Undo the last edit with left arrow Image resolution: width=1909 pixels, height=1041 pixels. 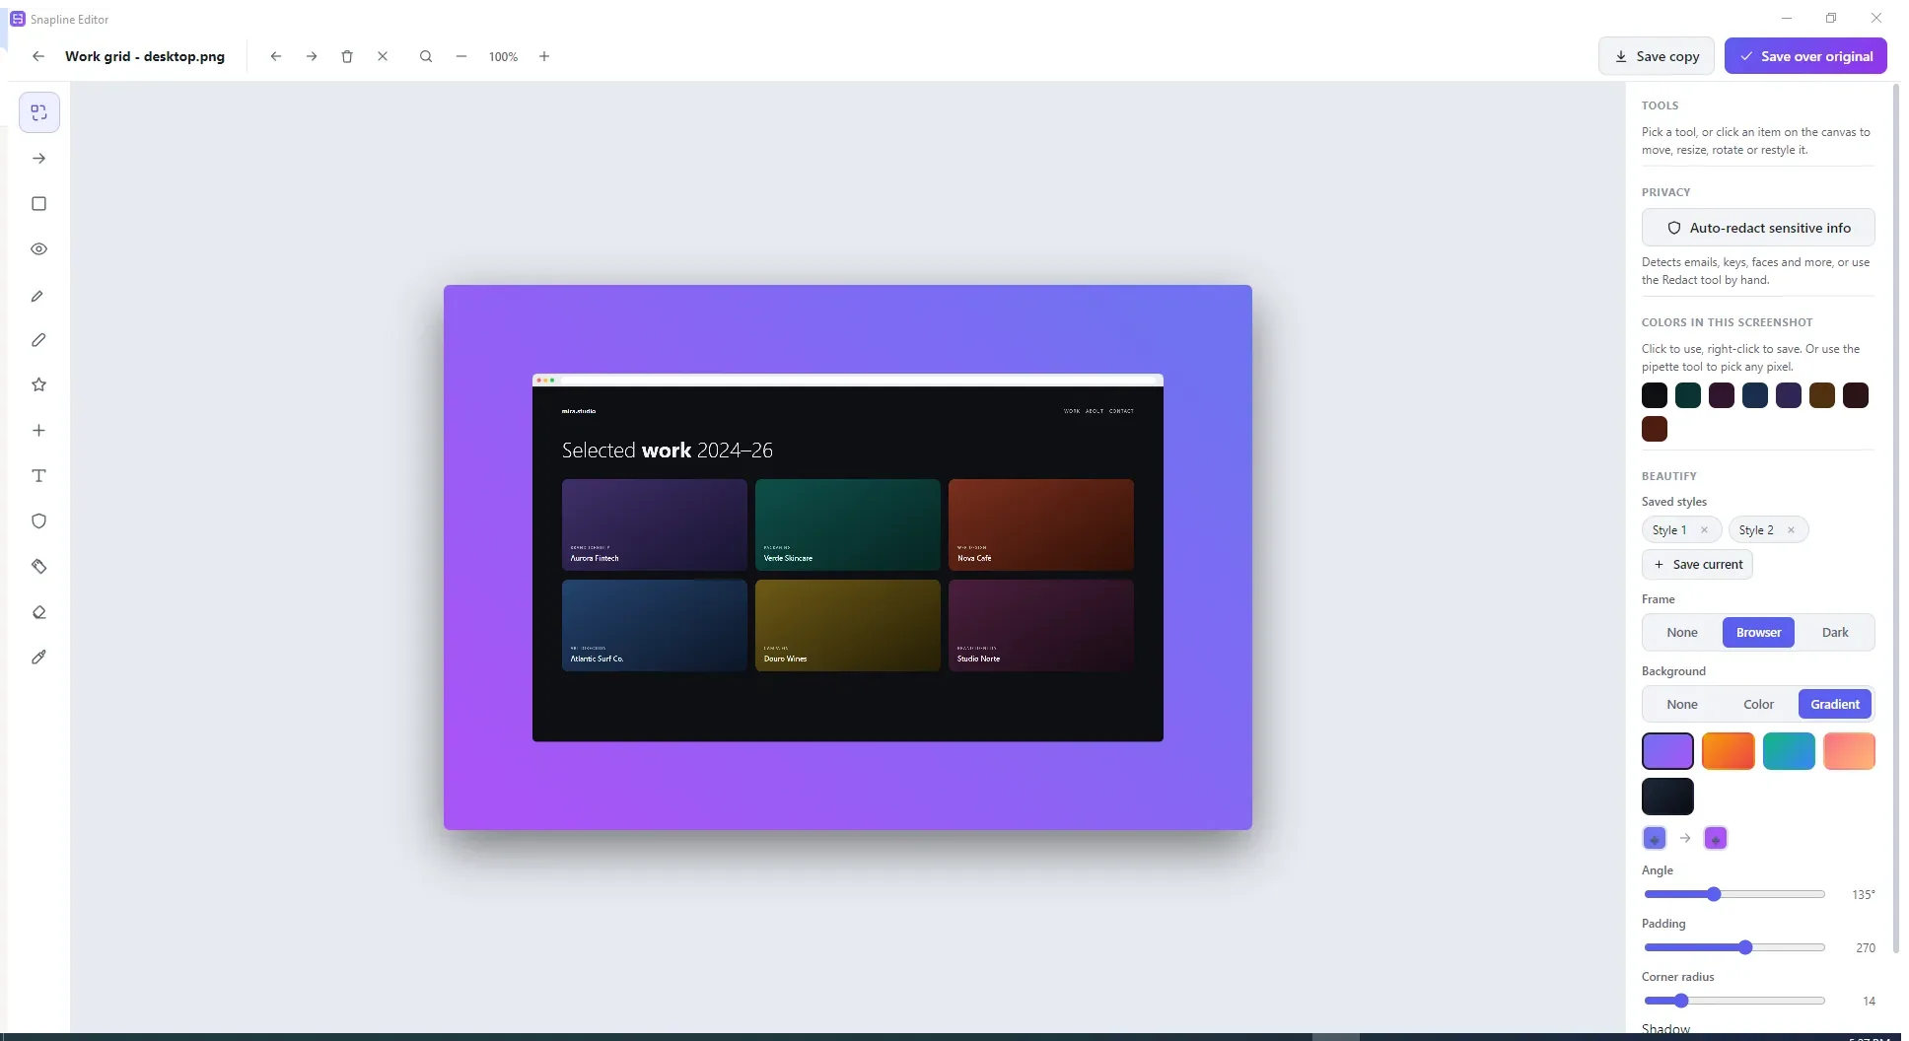tap(276, 56)
